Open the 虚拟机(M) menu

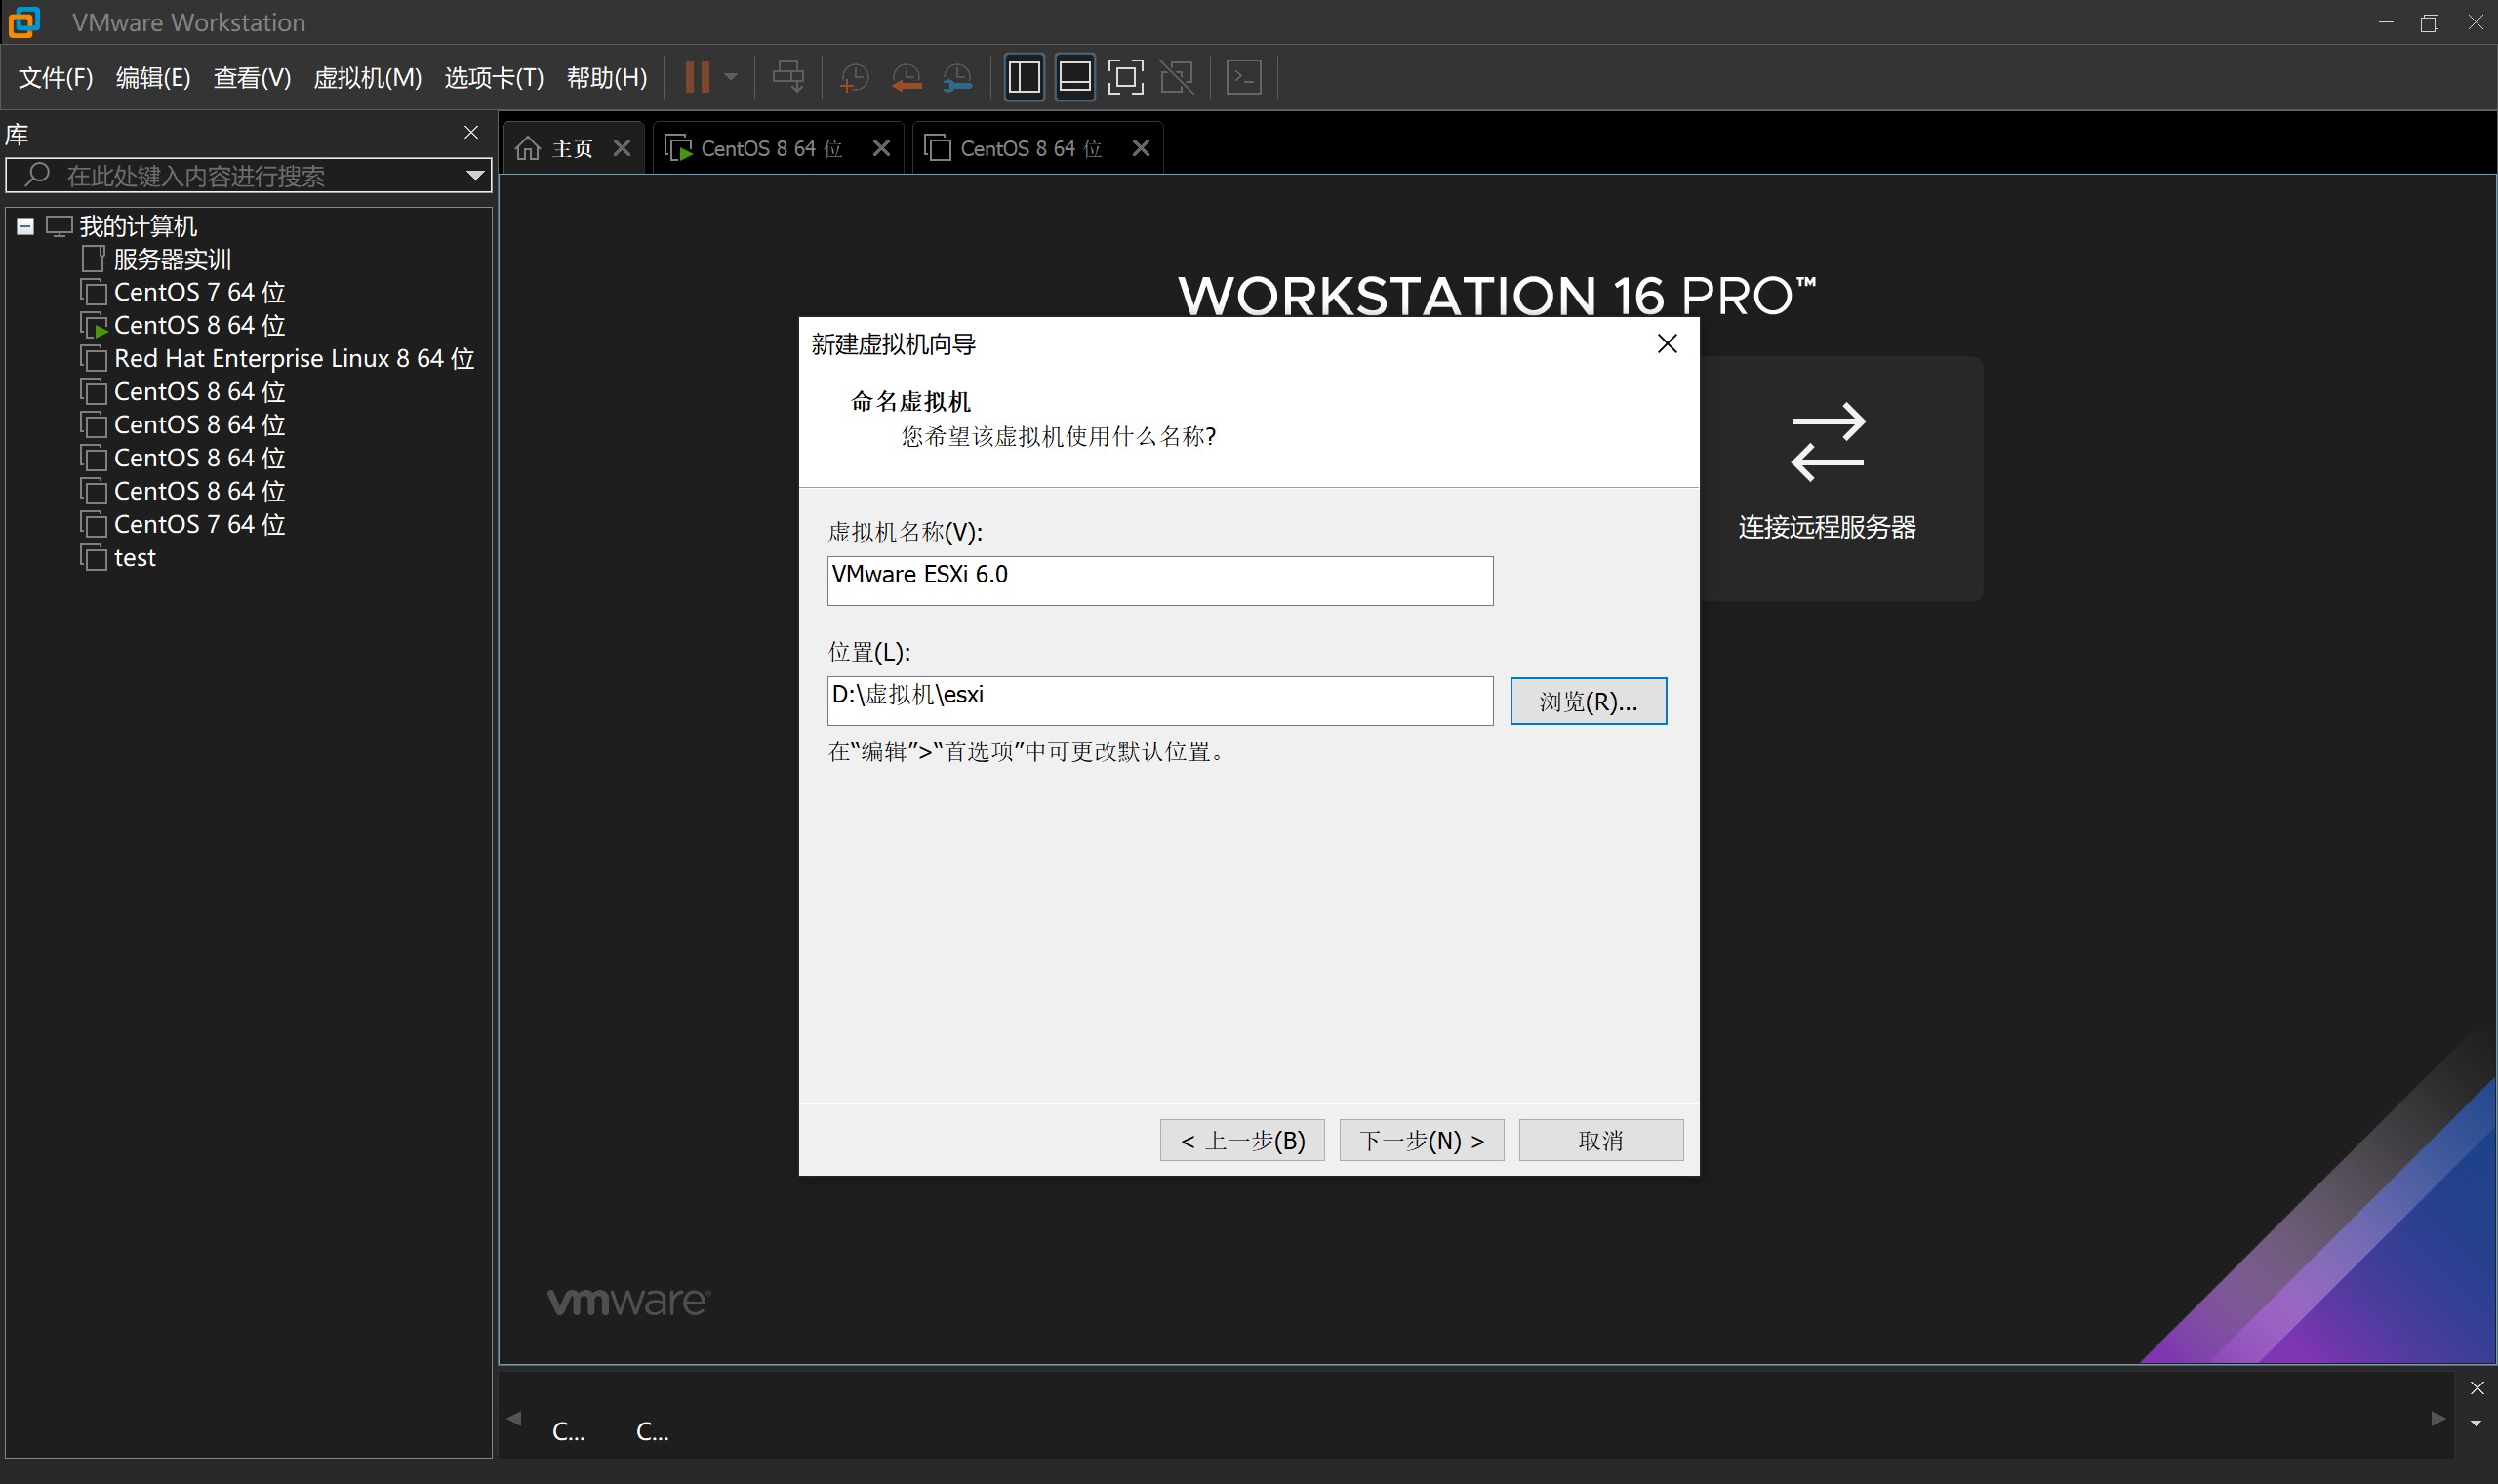367,77
